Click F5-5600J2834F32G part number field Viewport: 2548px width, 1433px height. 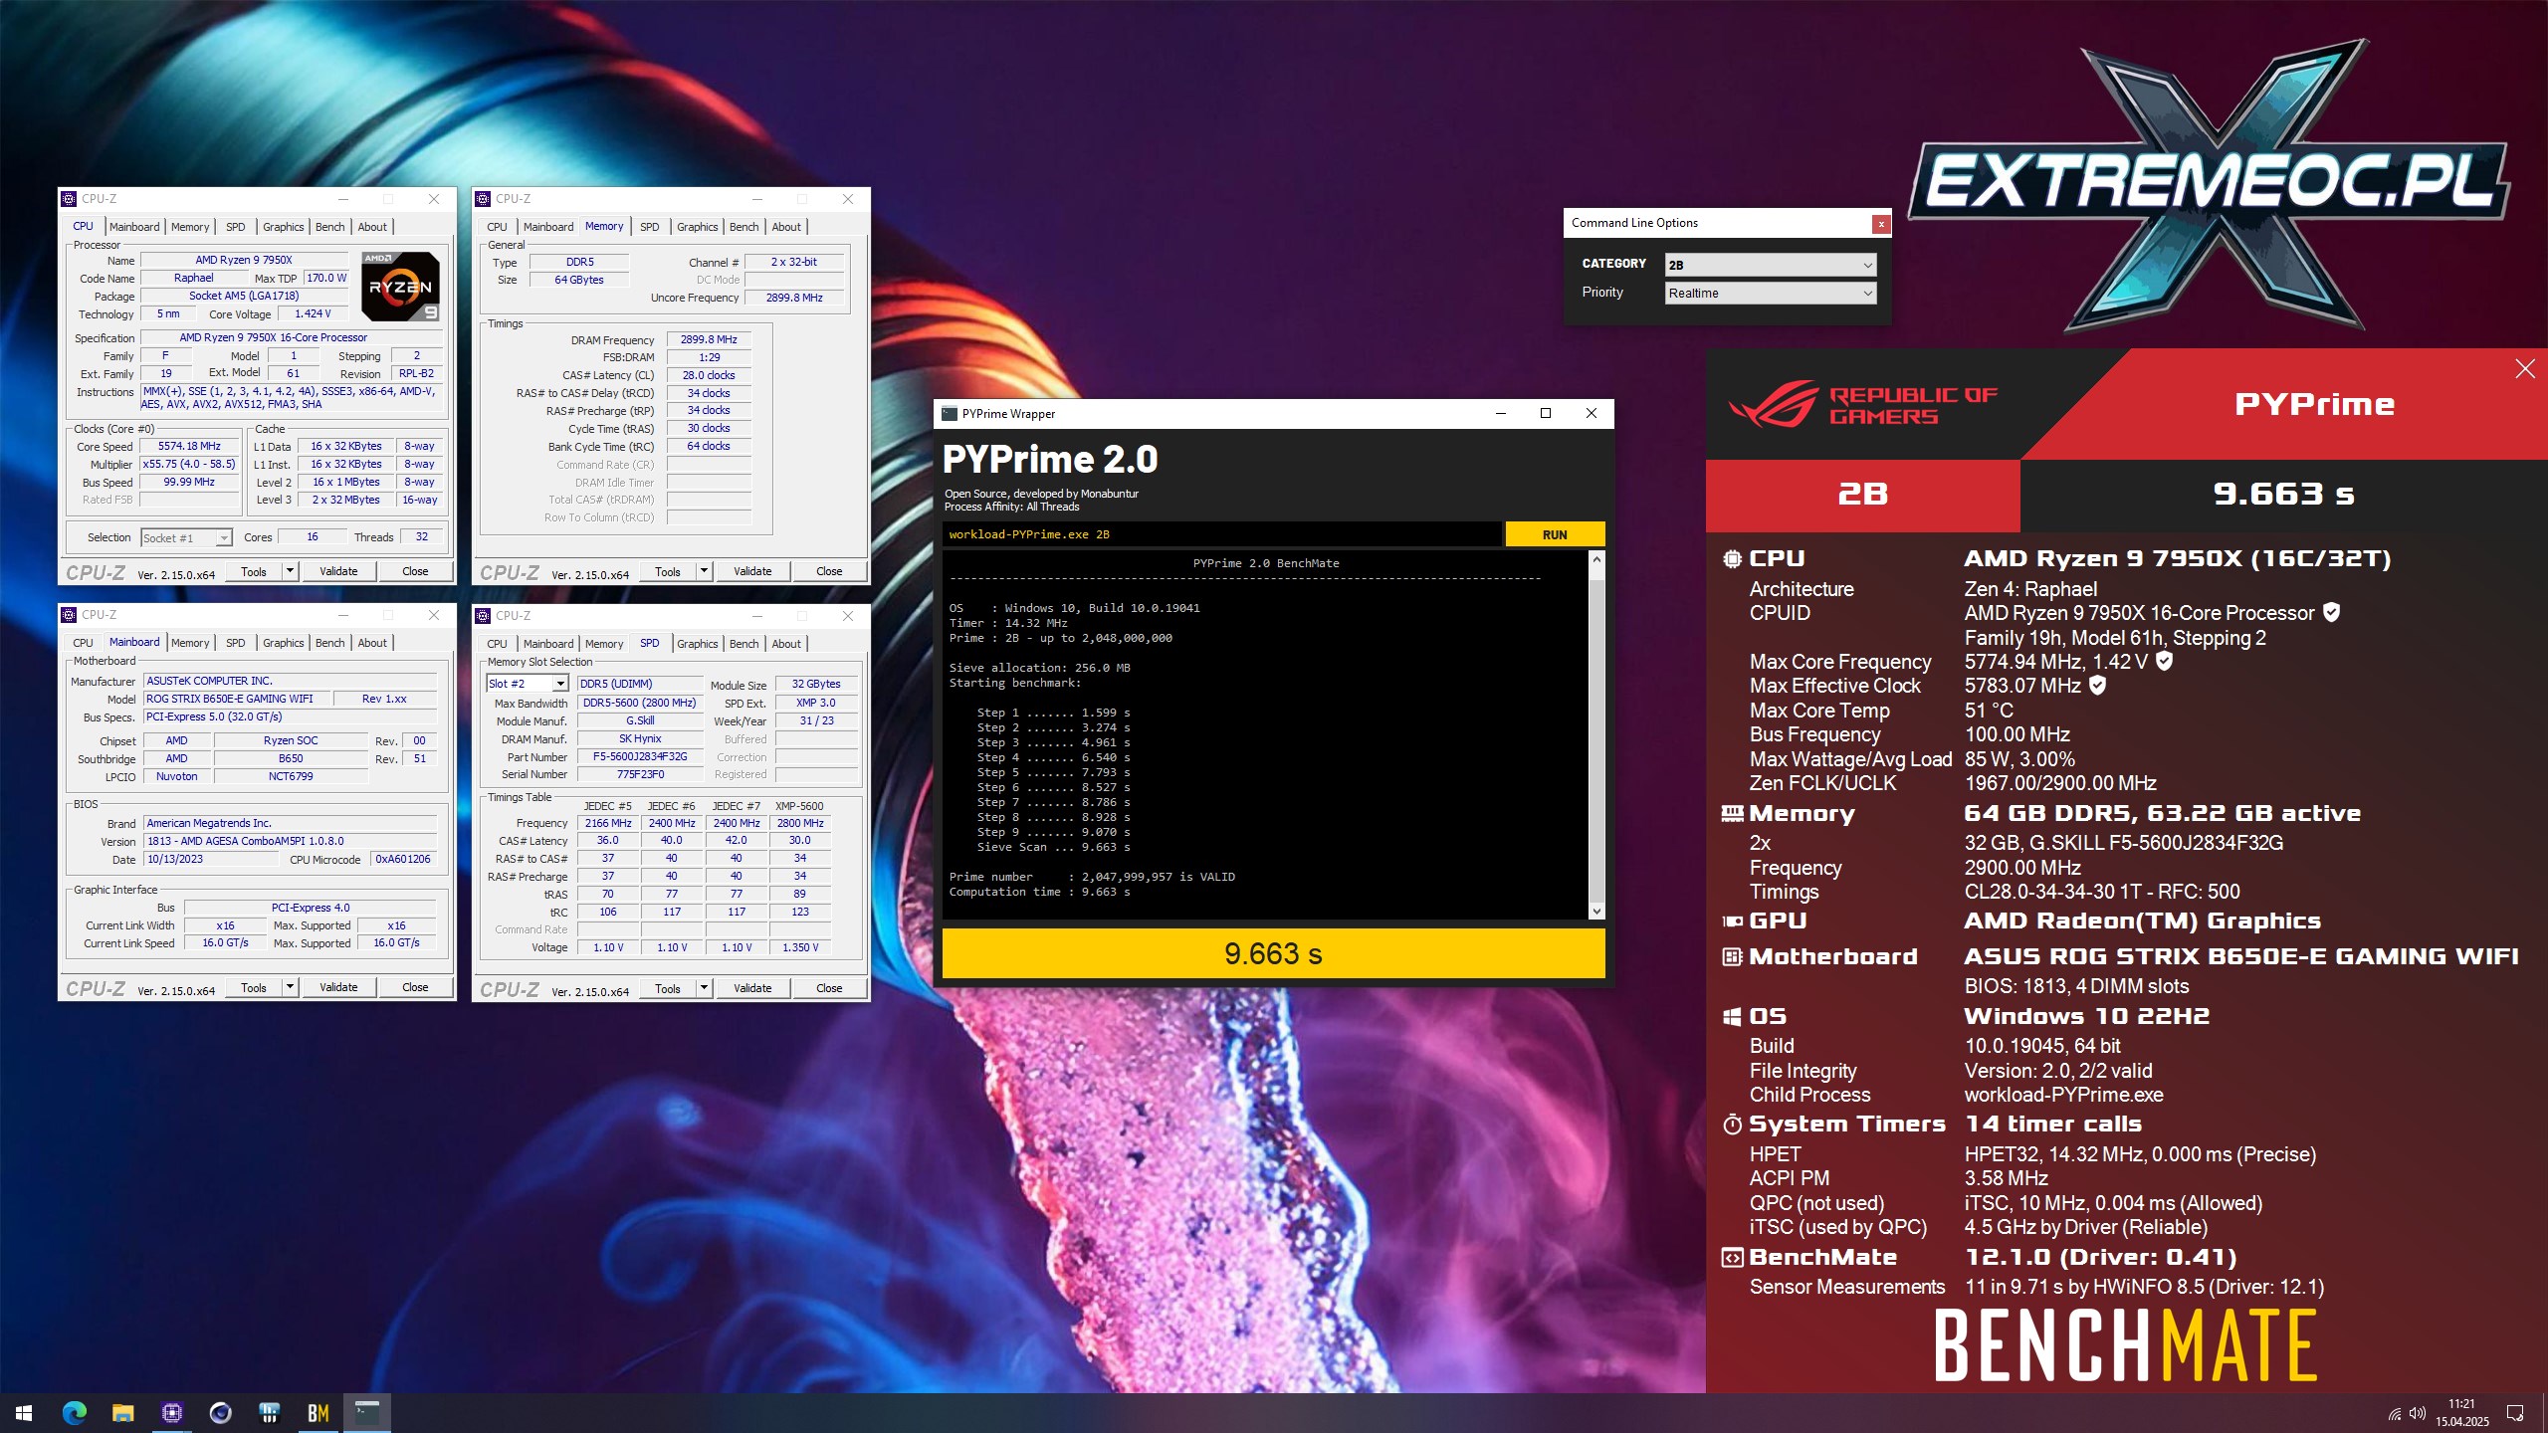tap(640, 756)
